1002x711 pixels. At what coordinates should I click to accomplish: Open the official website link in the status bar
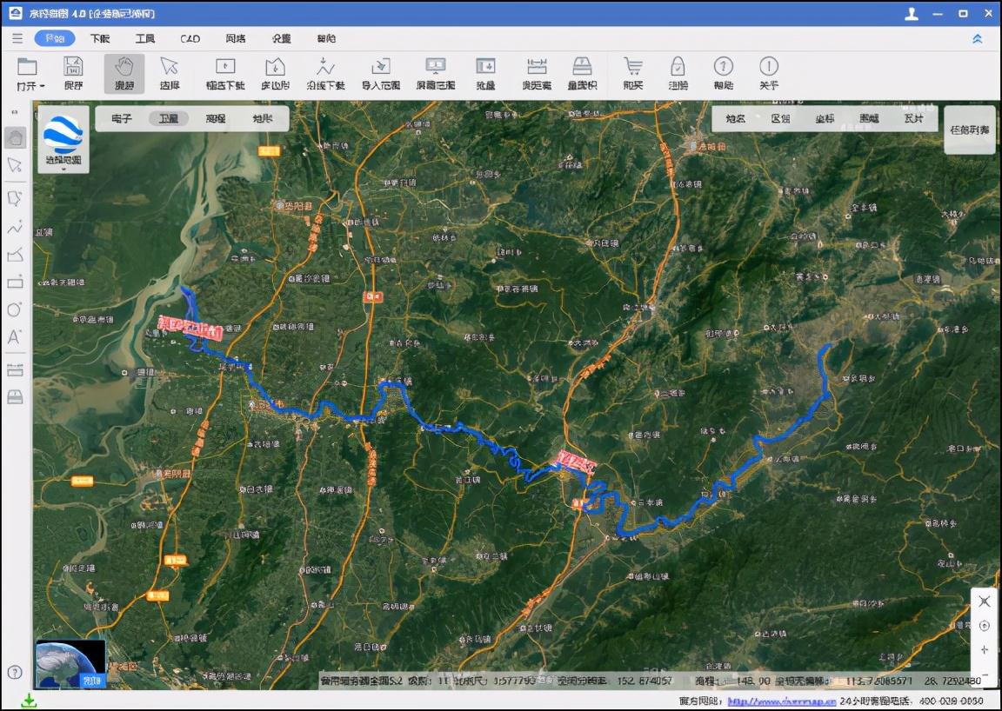(x=781, y=701)
